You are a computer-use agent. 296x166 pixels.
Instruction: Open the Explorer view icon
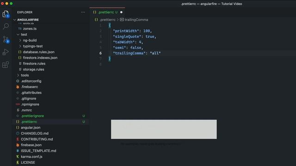coord(6,14)
